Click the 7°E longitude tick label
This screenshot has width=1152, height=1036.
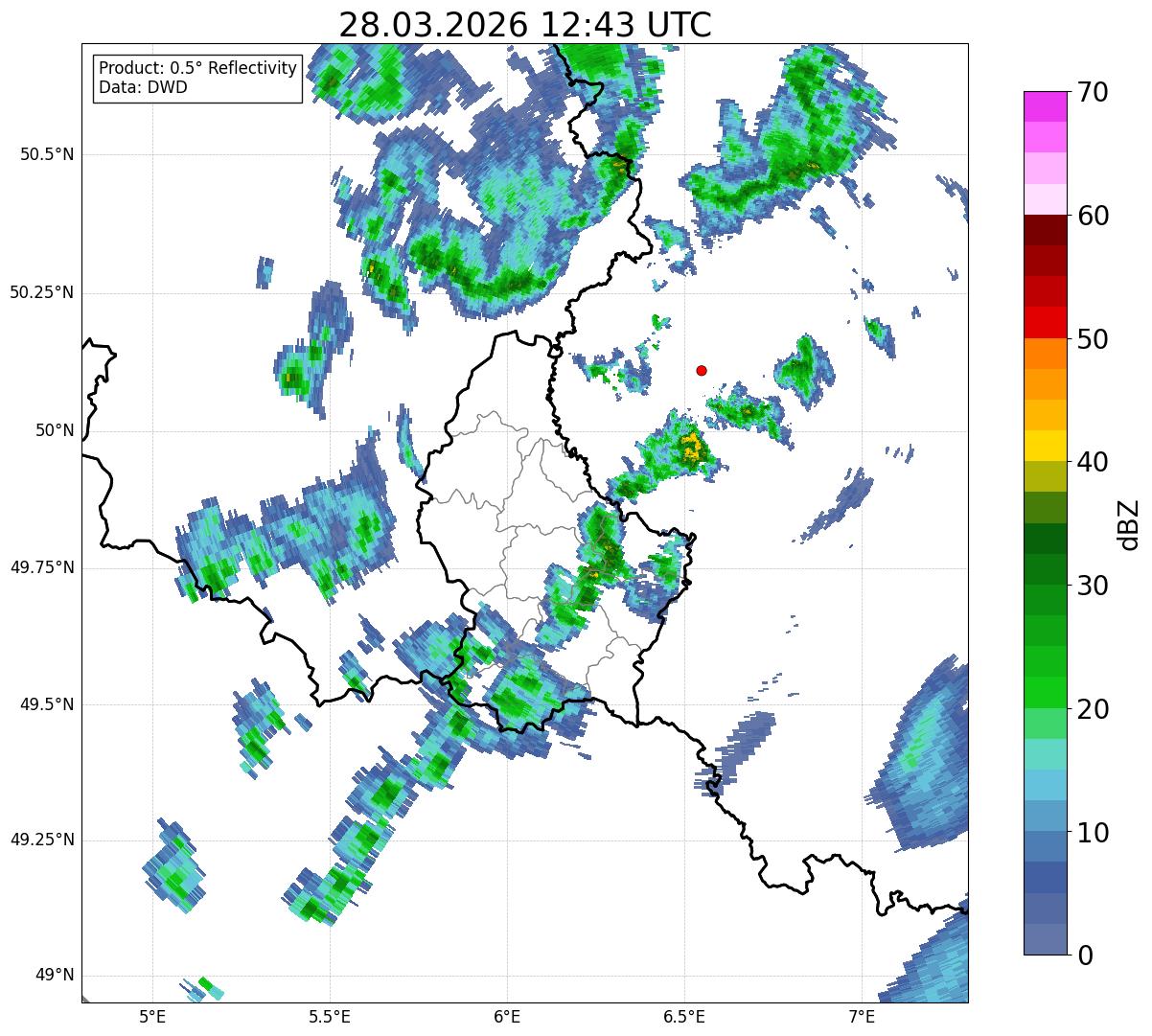(x=862, y=1016)
